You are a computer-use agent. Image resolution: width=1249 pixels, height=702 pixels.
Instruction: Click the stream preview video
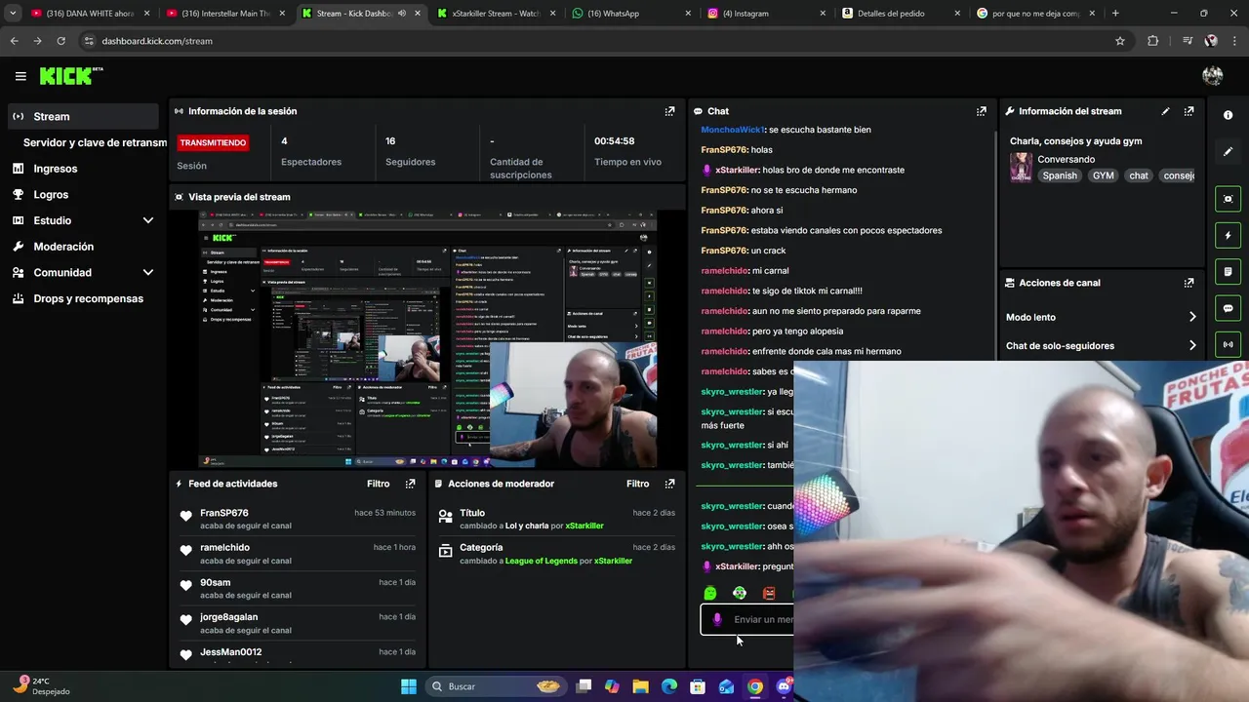click(427, 339)
